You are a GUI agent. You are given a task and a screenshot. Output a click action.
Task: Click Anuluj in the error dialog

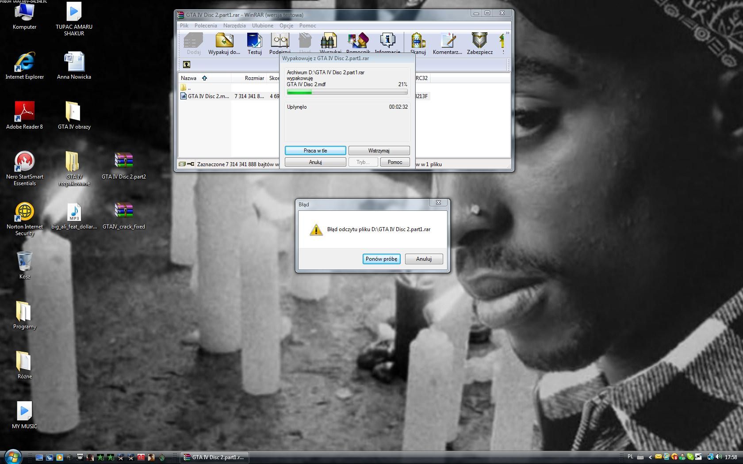[423, 259]
